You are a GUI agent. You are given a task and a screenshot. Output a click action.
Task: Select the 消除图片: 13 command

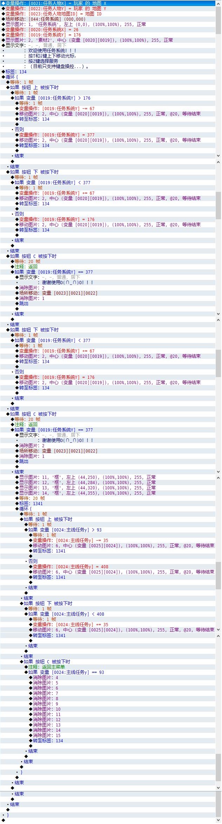(x=108, y=725)
